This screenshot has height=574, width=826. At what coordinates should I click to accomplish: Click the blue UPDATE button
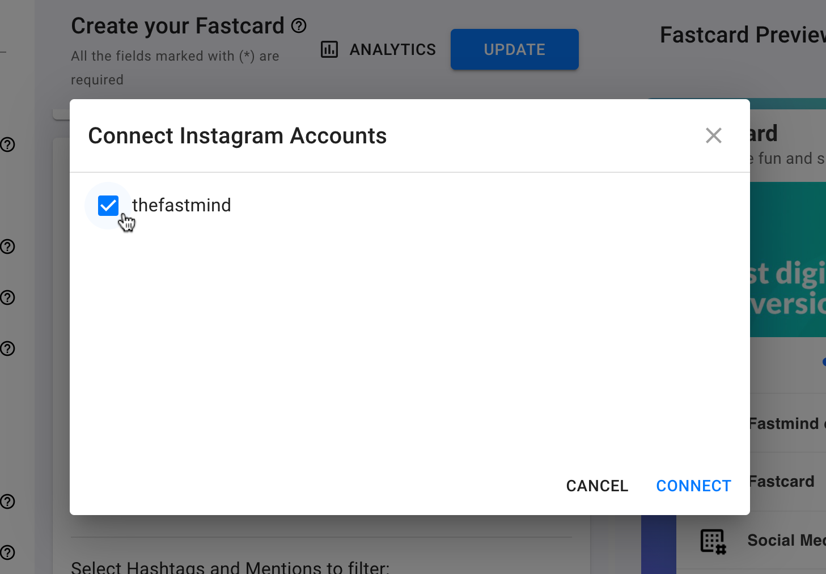(x=514, y=49)
